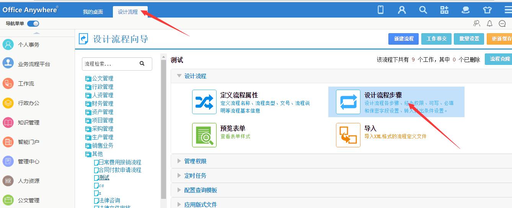Click the 定义流程属性 shuffle icon
The width and height of the screenshot is (512, 208).
coord(204,102)
